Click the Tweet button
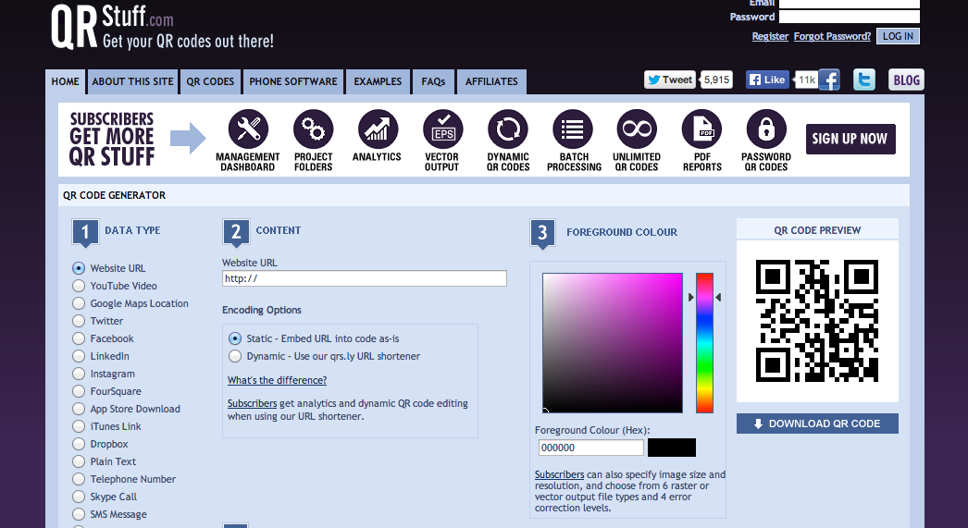 (x=670, y=80)
